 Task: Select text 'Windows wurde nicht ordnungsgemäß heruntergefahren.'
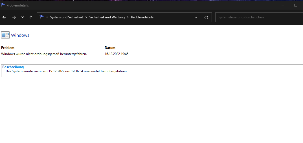[44, 54]
